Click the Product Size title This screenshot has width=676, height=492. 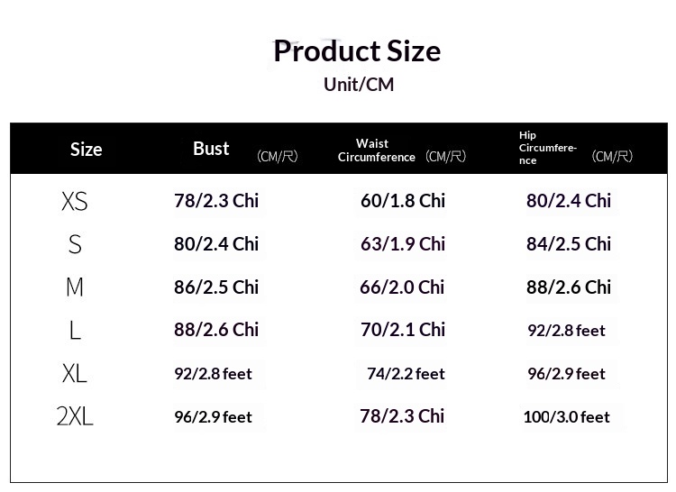[357, 51]
